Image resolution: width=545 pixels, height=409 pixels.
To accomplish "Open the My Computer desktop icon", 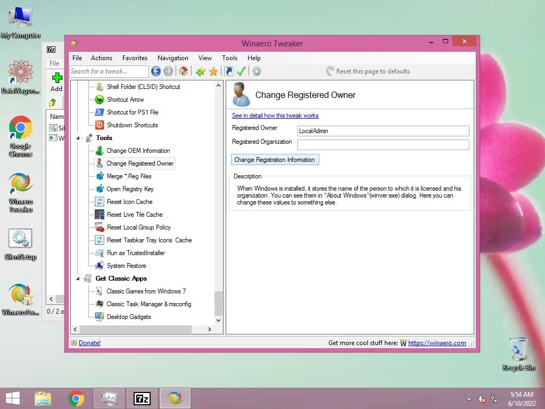I will pos(21,22).
